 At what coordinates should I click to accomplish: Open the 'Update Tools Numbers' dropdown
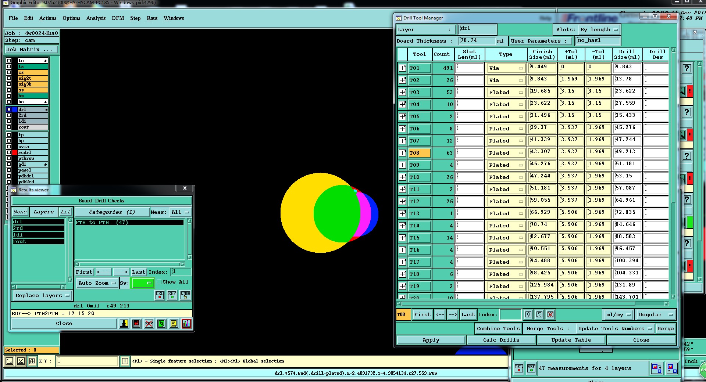click(615, 328)
